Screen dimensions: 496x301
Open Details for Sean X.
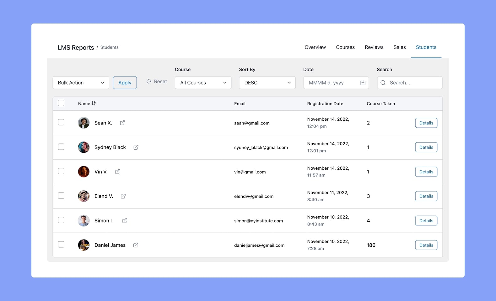(426, 123)
